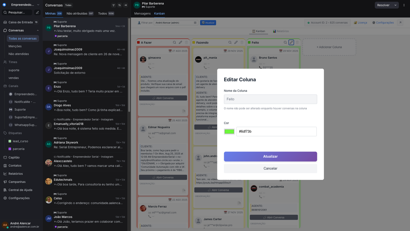Open edit pencil on the "Fazendo" column
This screenshot has width=410, height=231.
coord(236,42)
